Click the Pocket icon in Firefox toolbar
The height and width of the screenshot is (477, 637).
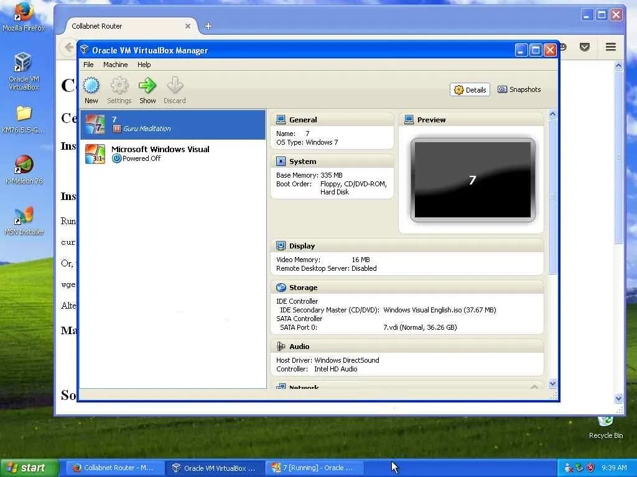point(585,47)
